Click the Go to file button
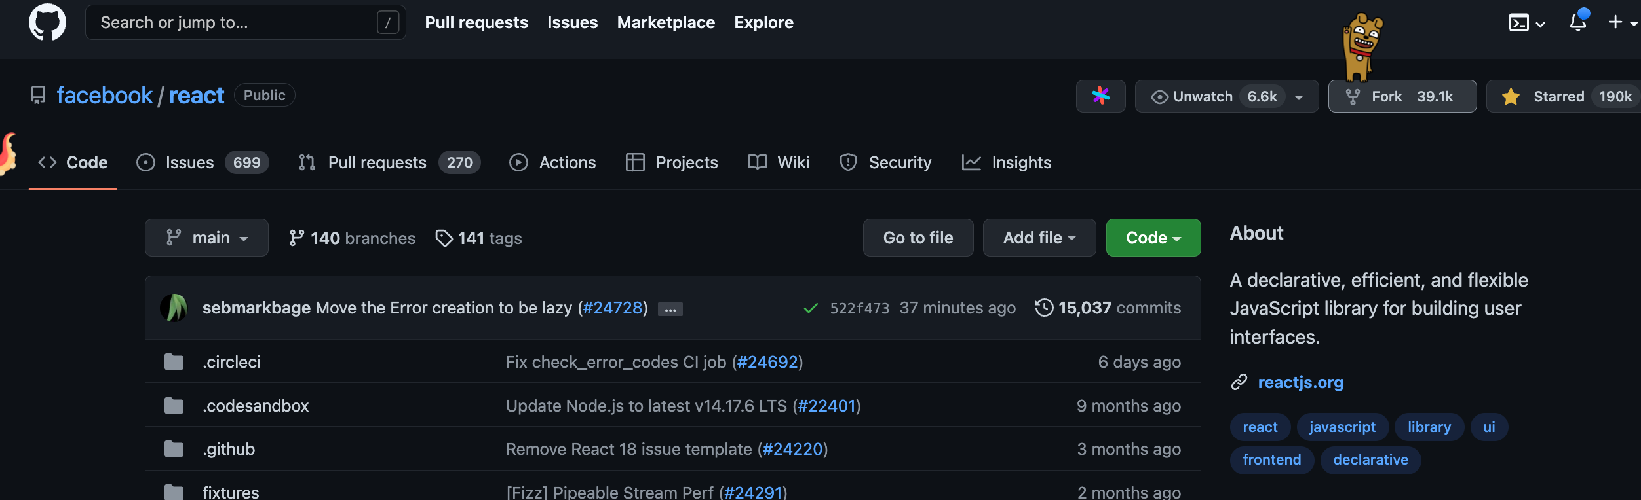Viewport: 1641px width, 500px height. [x=917, y=238]
